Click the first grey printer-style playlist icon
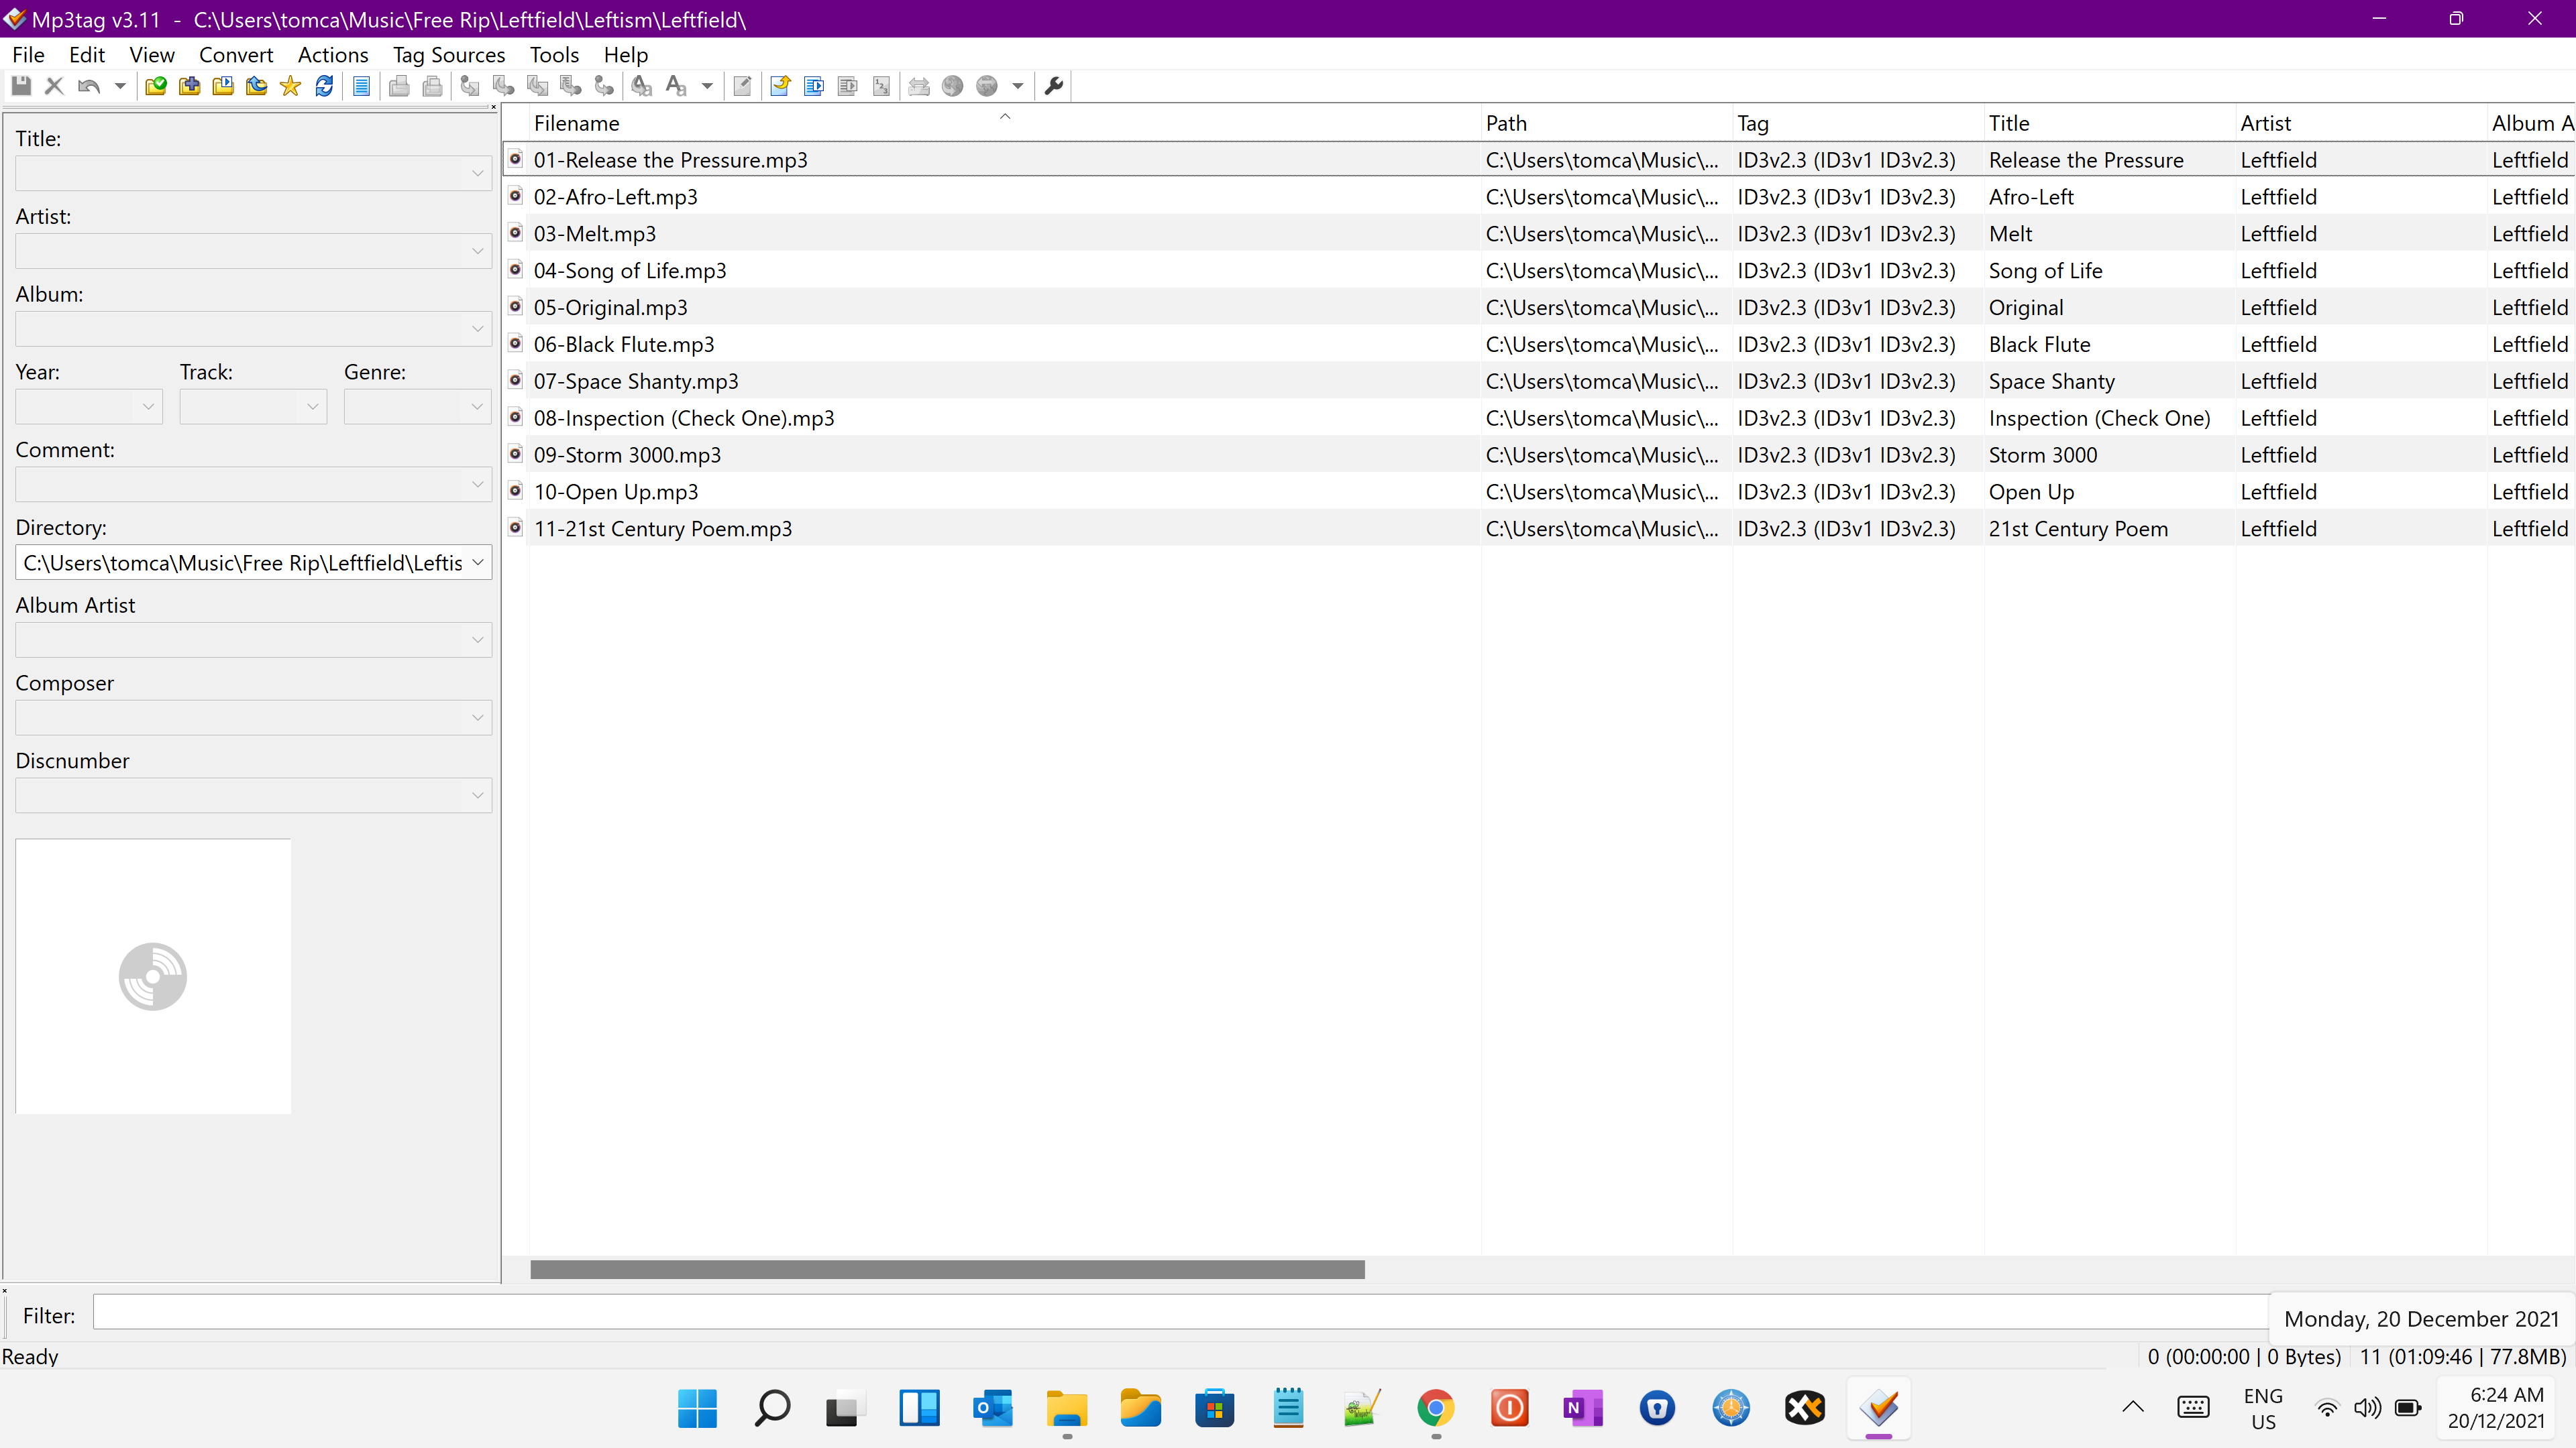The width and height of the screenshot is (2576, 1448). (399, 86)
